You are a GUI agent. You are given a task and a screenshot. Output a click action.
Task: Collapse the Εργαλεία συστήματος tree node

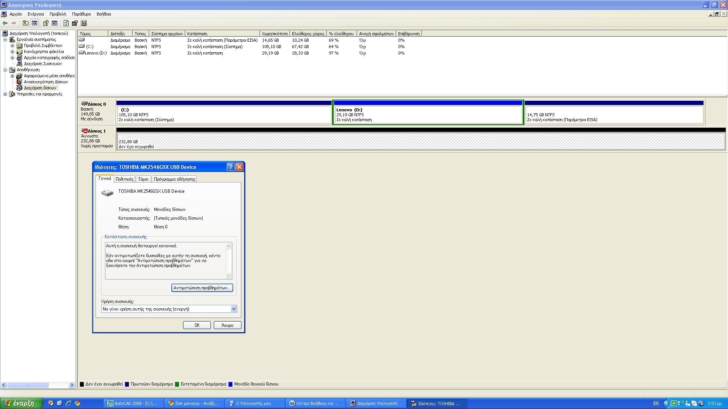(x=5, y=39)
